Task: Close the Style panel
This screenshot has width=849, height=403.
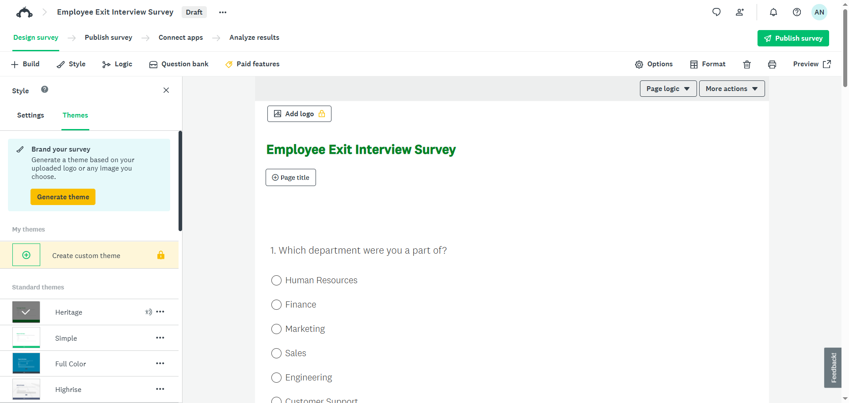Action: 166,90
